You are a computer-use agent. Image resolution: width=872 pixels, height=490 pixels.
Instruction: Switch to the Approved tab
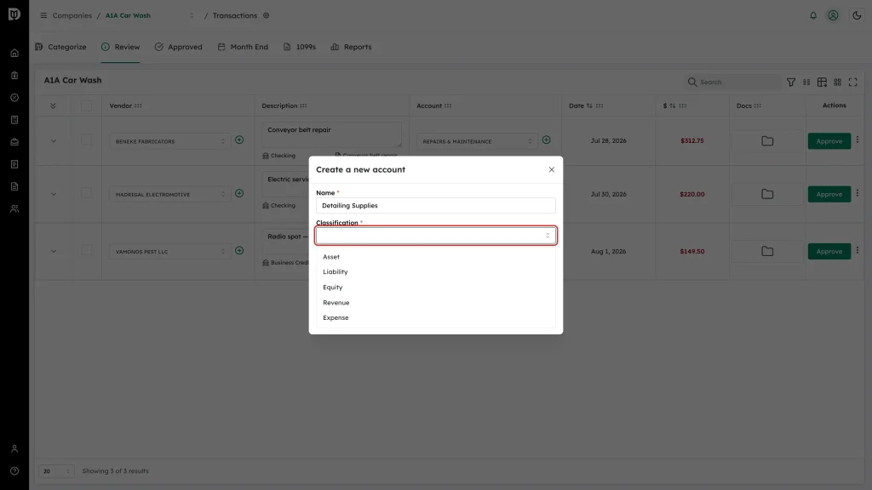[179, 47]
